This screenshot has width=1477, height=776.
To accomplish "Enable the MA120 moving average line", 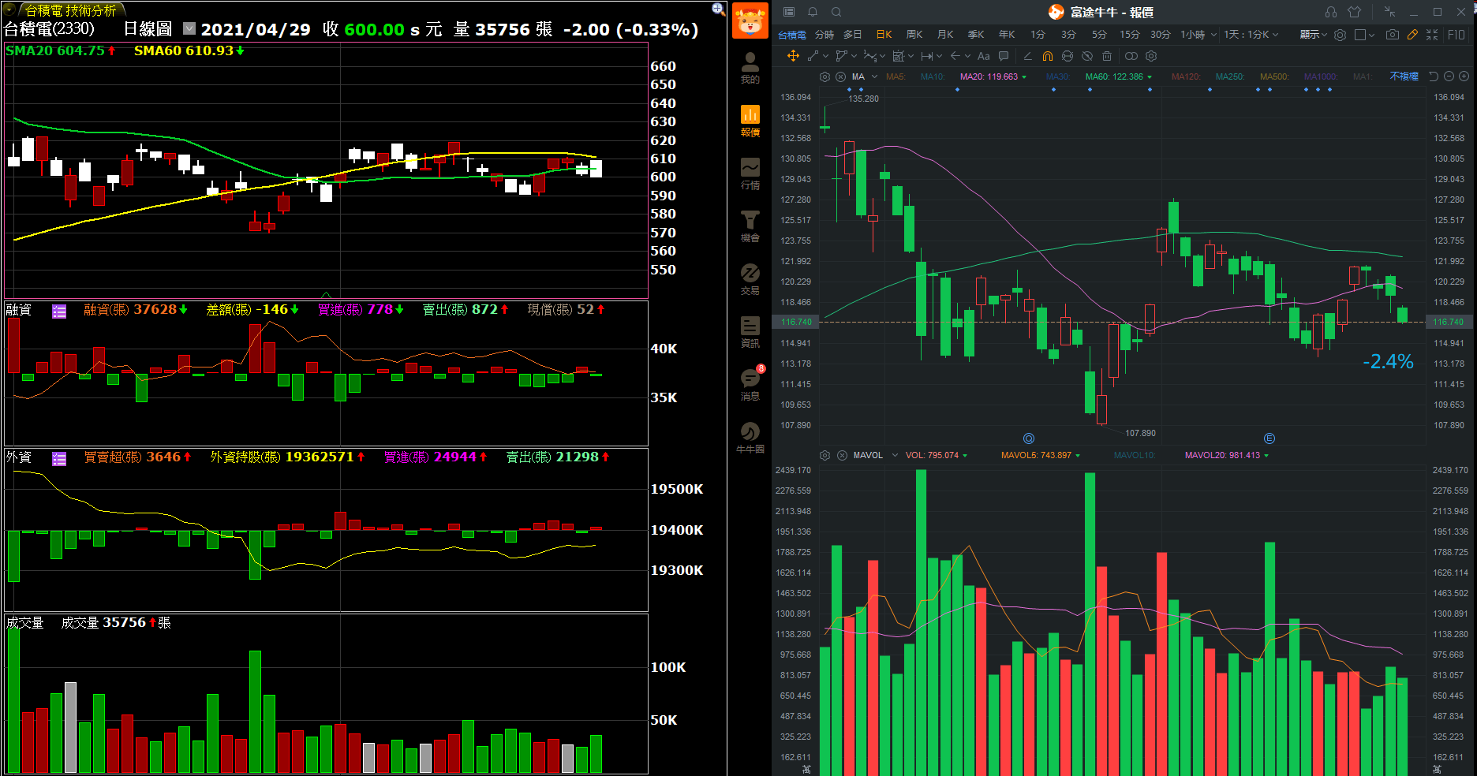I will point(1186,76).
